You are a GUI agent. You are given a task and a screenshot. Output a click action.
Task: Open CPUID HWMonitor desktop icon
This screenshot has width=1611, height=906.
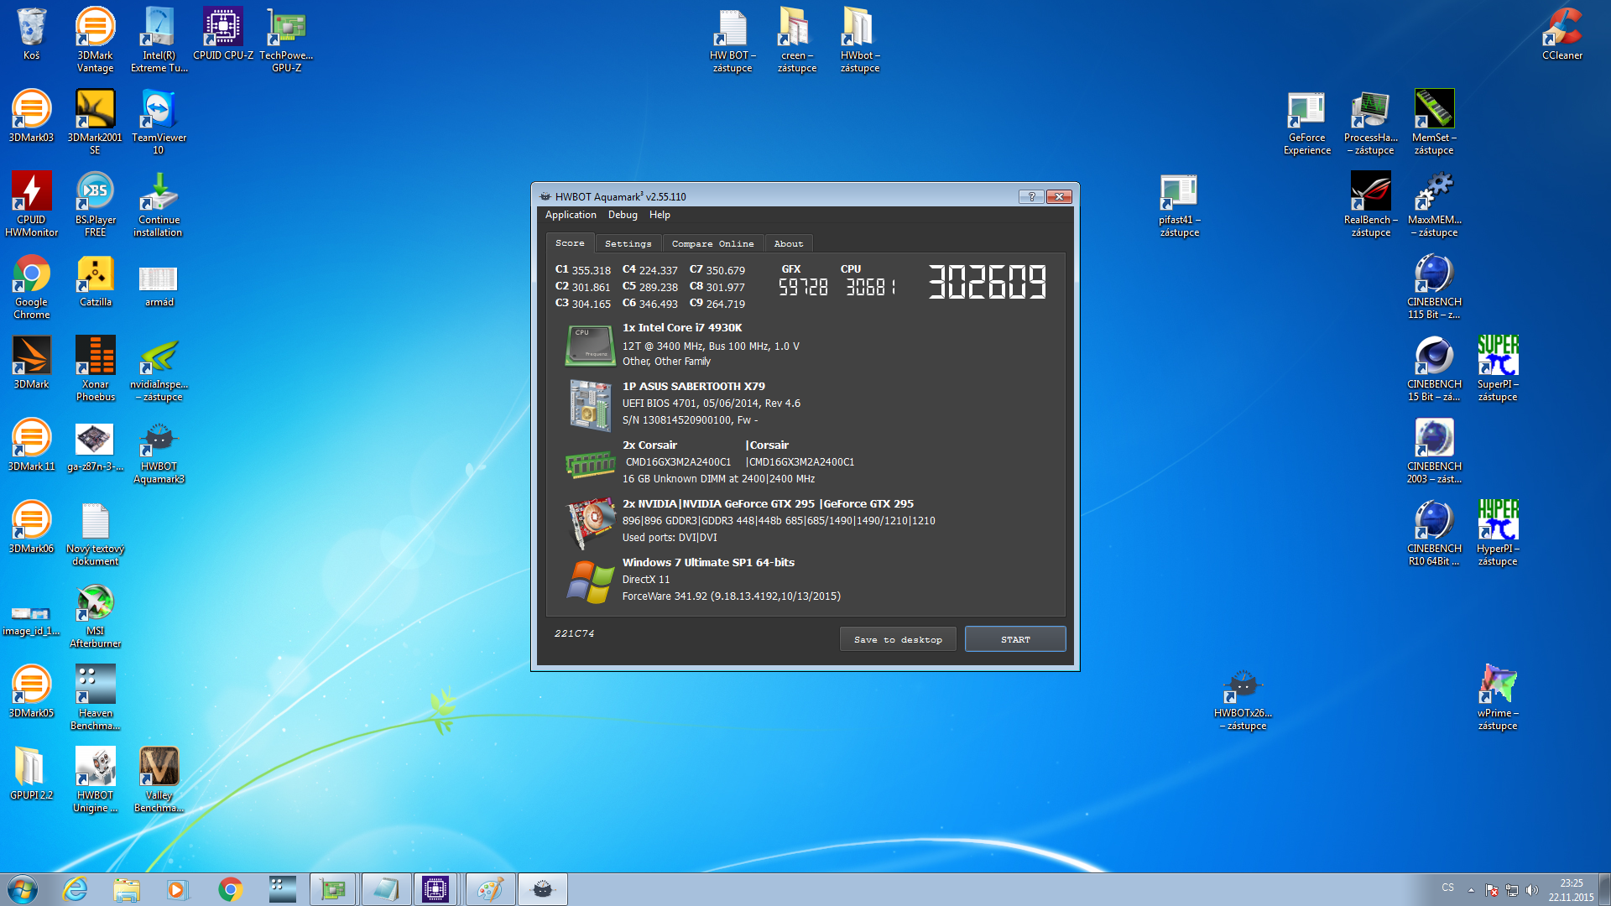click(31, 205)
